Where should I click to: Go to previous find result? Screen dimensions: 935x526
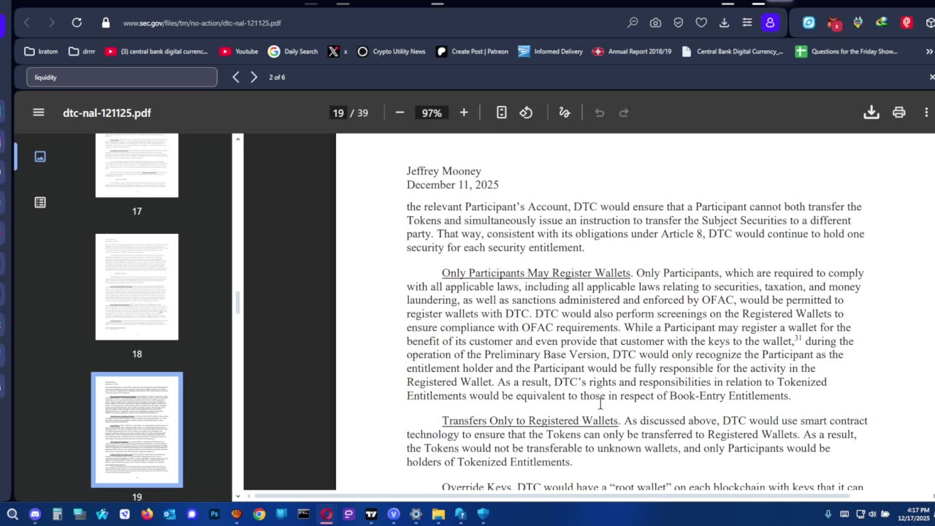tap(236, 77)
